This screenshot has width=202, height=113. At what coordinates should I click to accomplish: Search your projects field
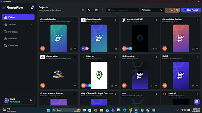click(x=123, y=10)
